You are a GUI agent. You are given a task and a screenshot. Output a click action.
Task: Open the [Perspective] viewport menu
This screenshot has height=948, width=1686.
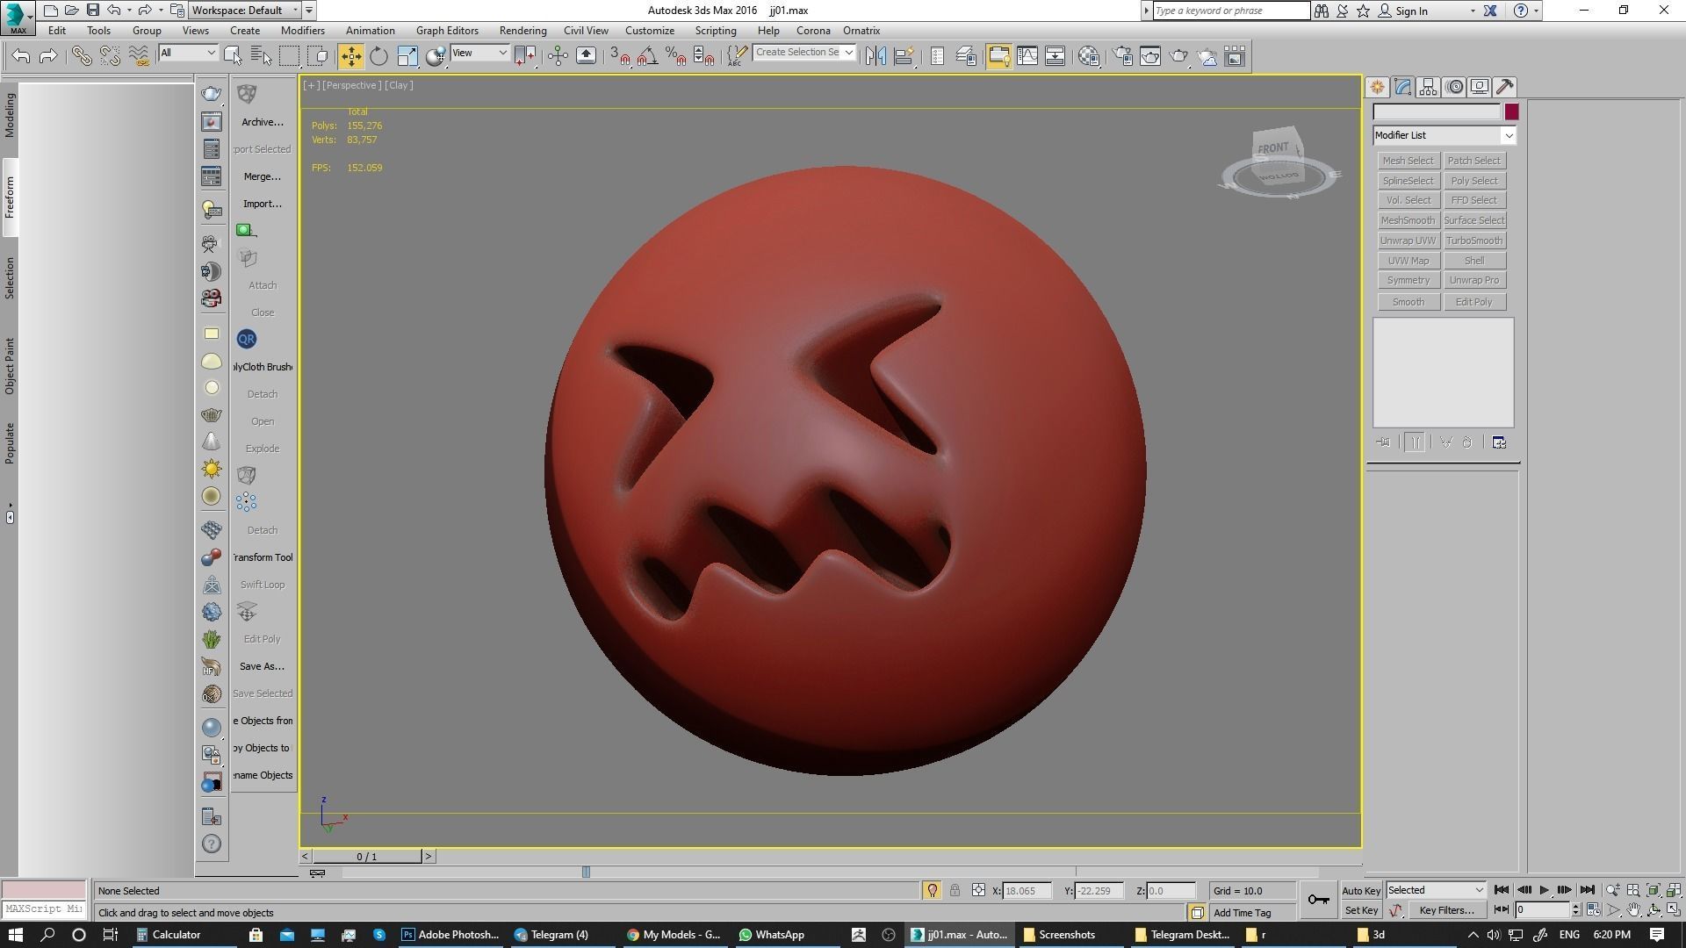(351, 85)
